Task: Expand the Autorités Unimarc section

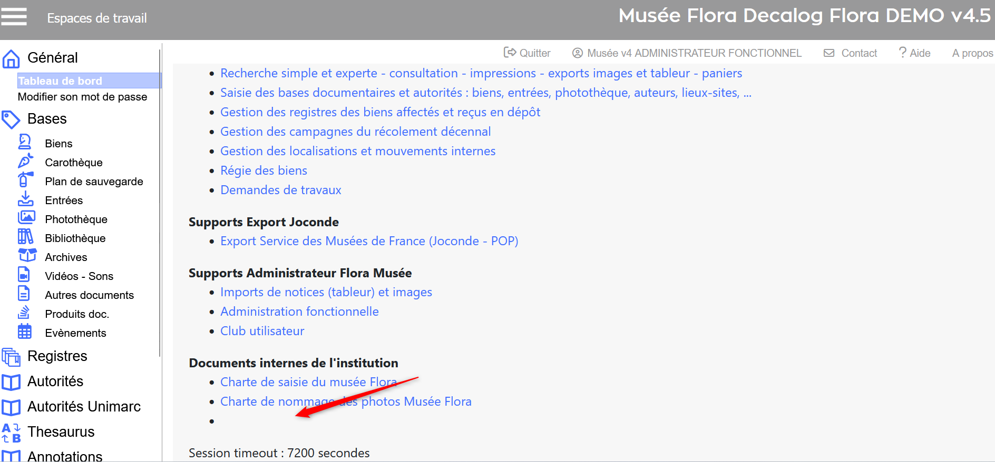Action: [84, 407]
